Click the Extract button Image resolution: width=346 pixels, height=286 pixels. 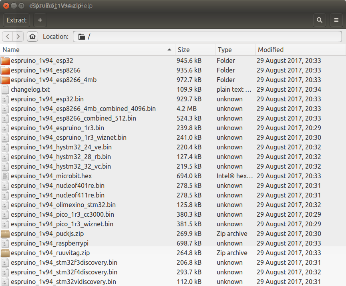point(16,20)
